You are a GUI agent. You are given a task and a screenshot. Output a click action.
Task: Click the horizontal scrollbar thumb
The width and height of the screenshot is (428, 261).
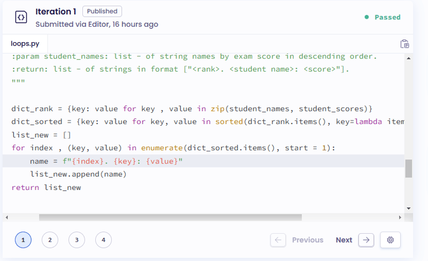170,218
